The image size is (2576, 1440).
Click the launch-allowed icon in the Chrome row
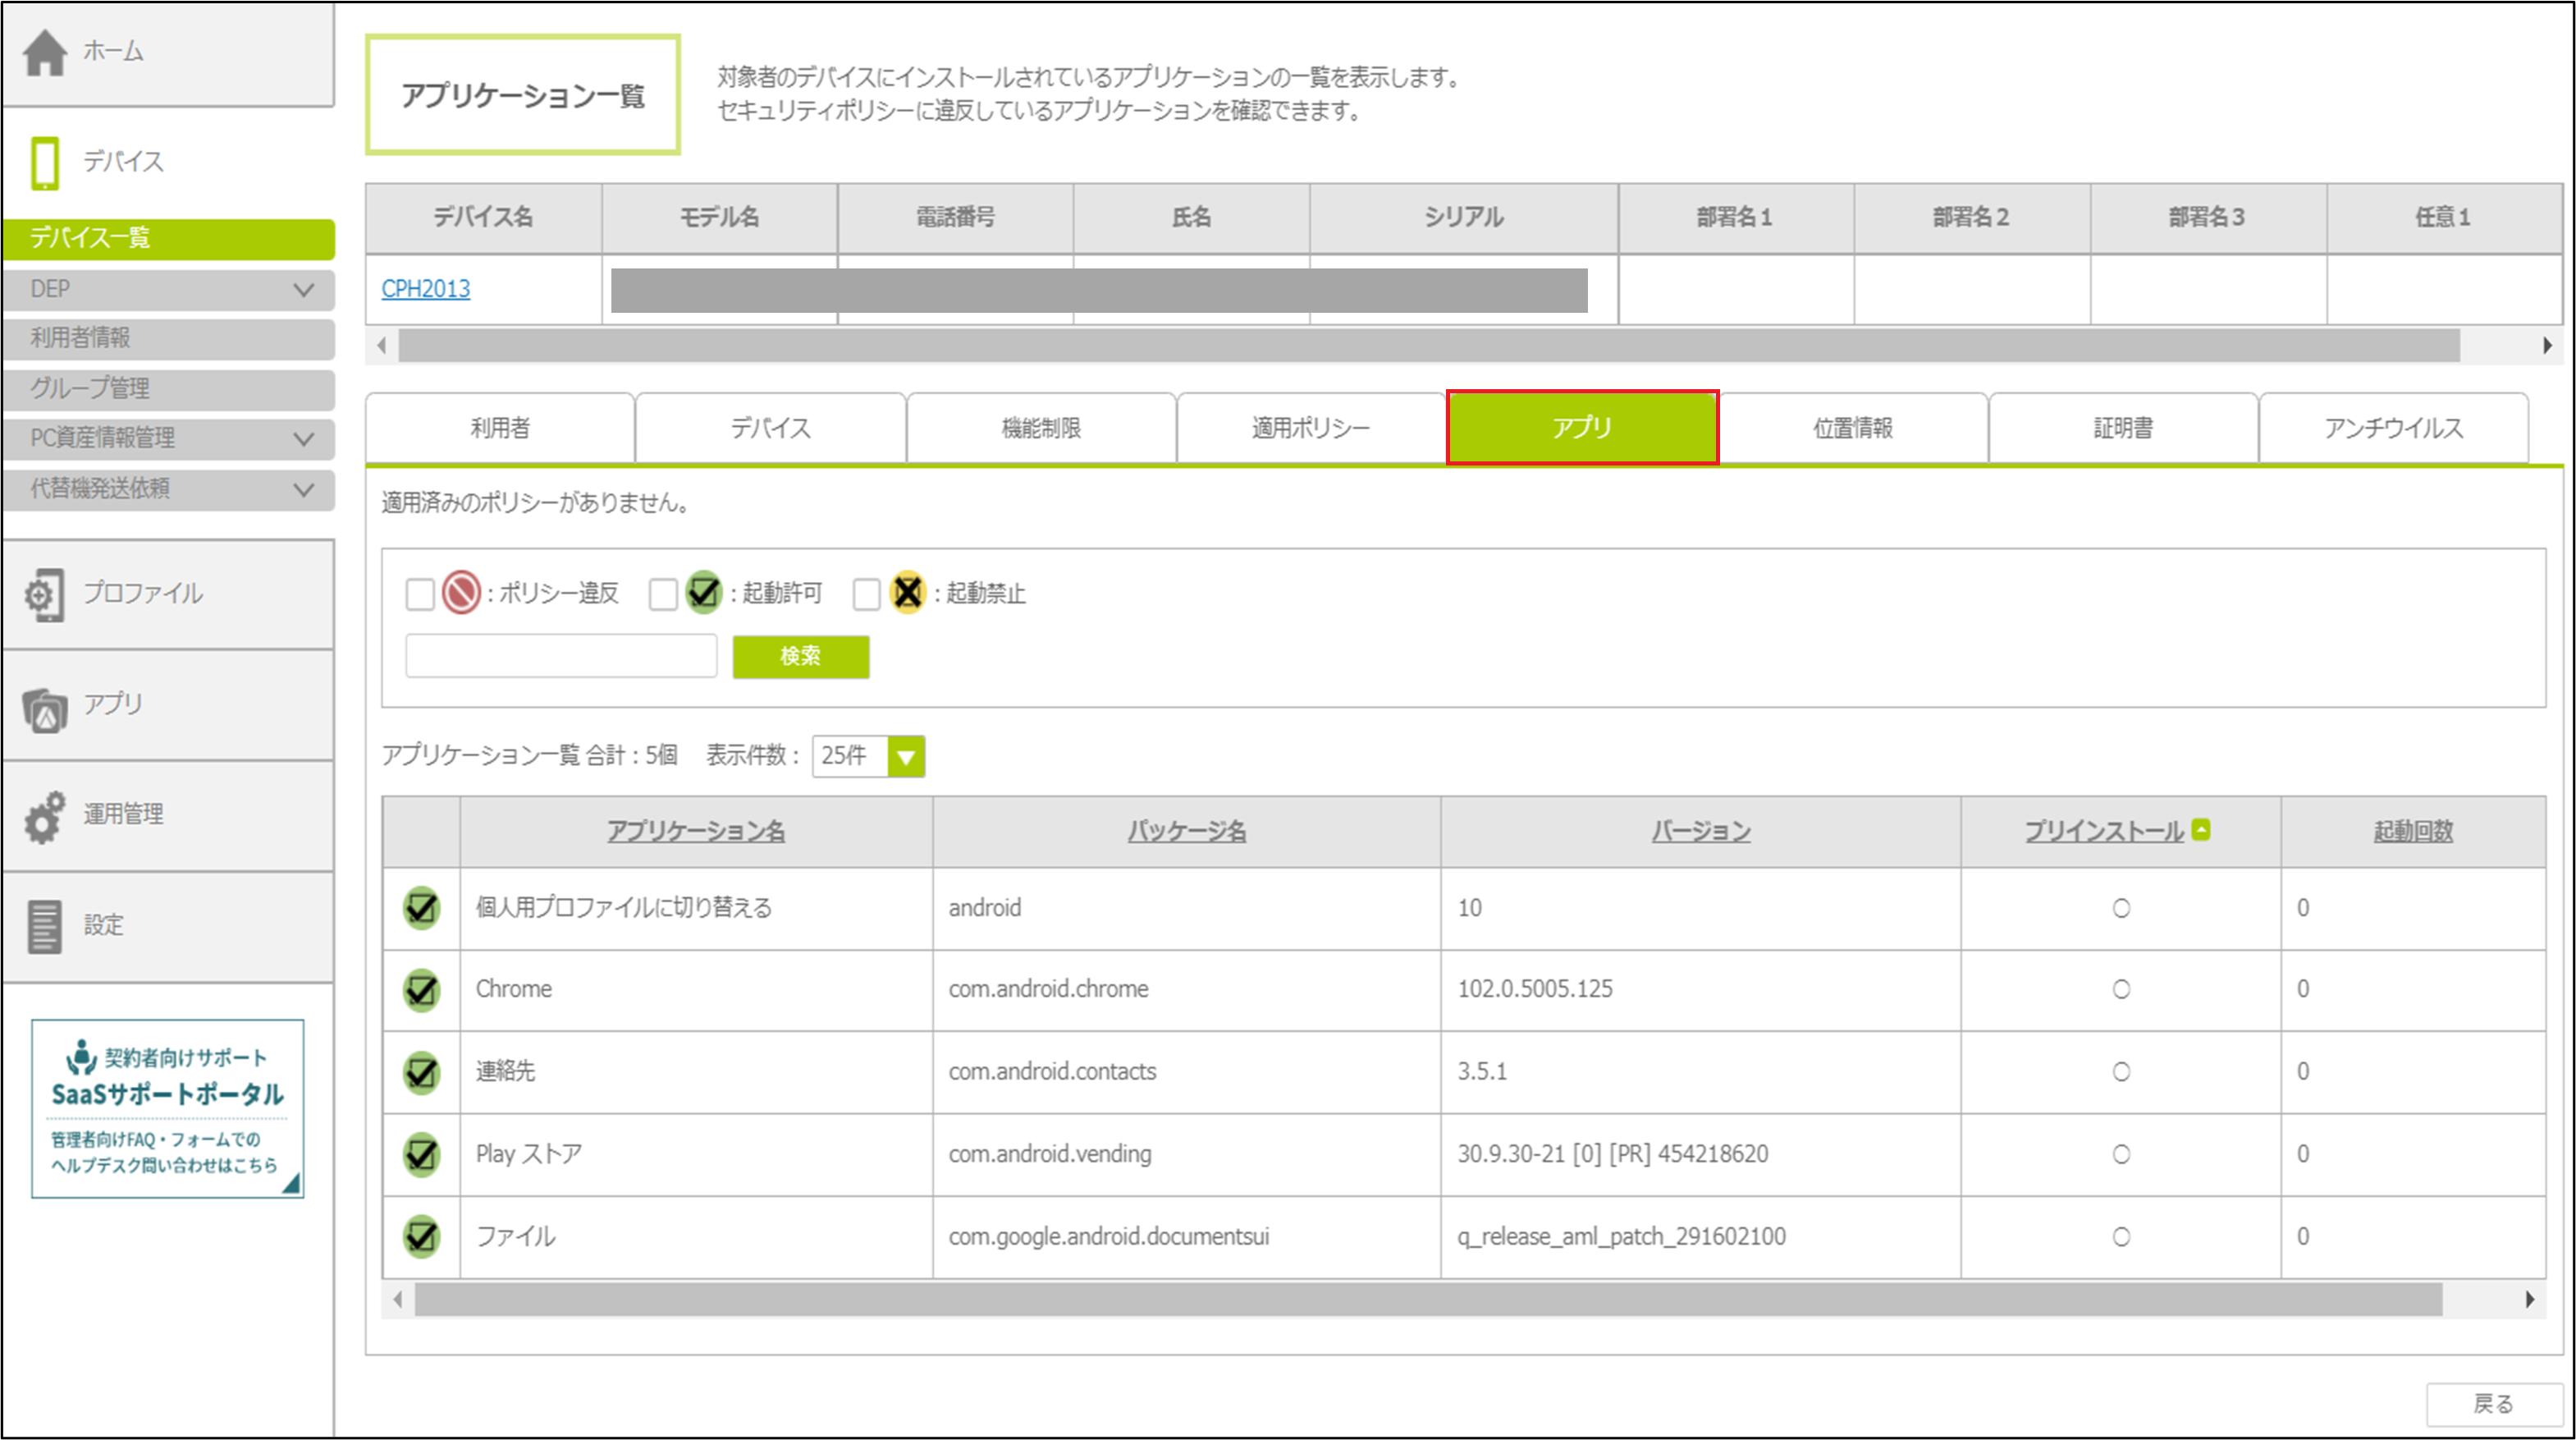pyautogui.click(x=422, y=989)
